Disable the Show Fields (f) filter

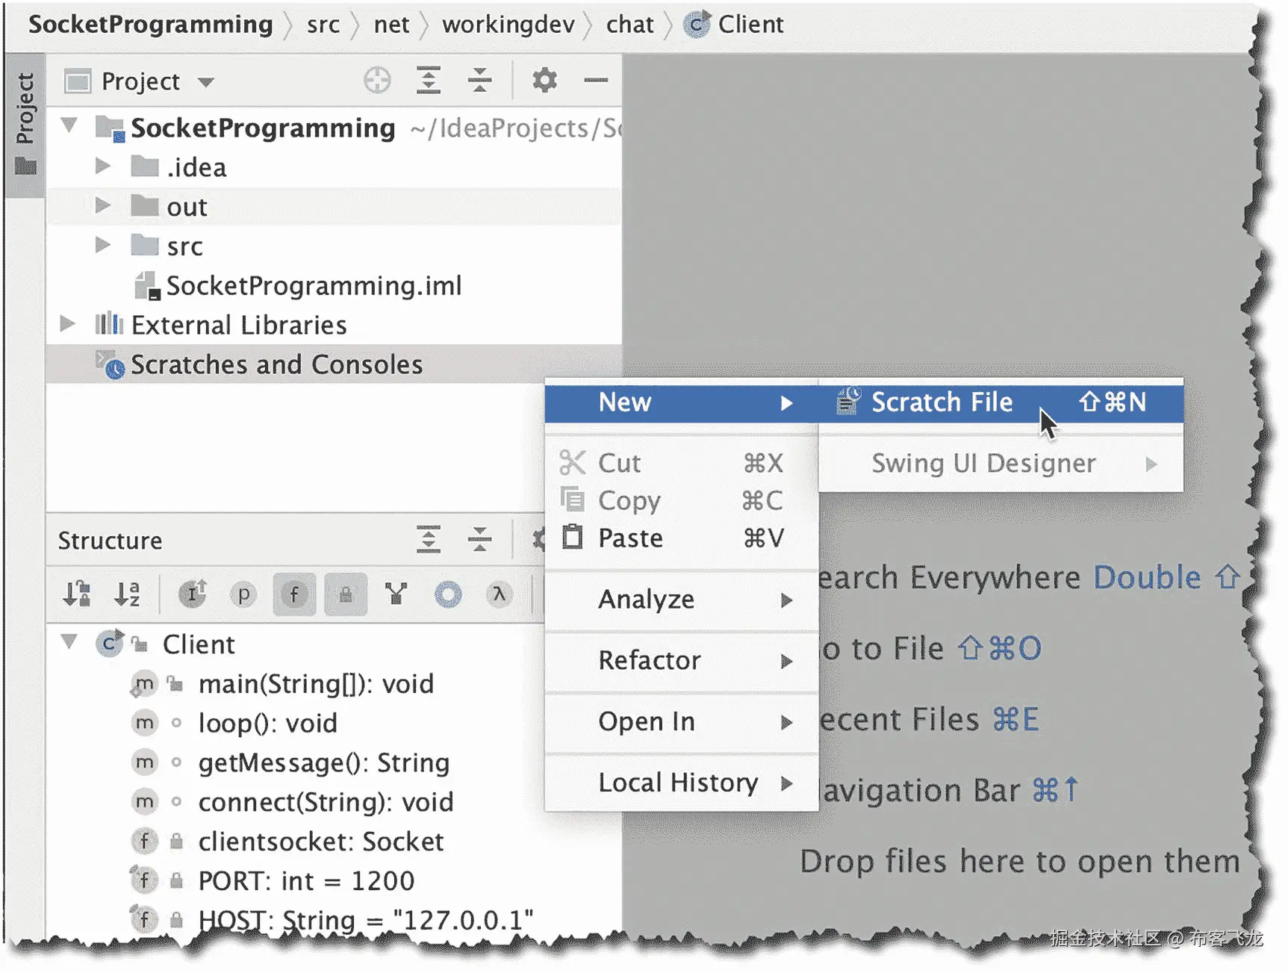click(294, 594)
